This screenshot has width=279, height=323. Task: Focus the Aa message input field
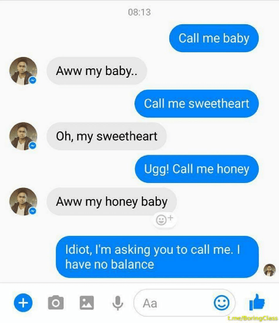click(x=185, y=303)
